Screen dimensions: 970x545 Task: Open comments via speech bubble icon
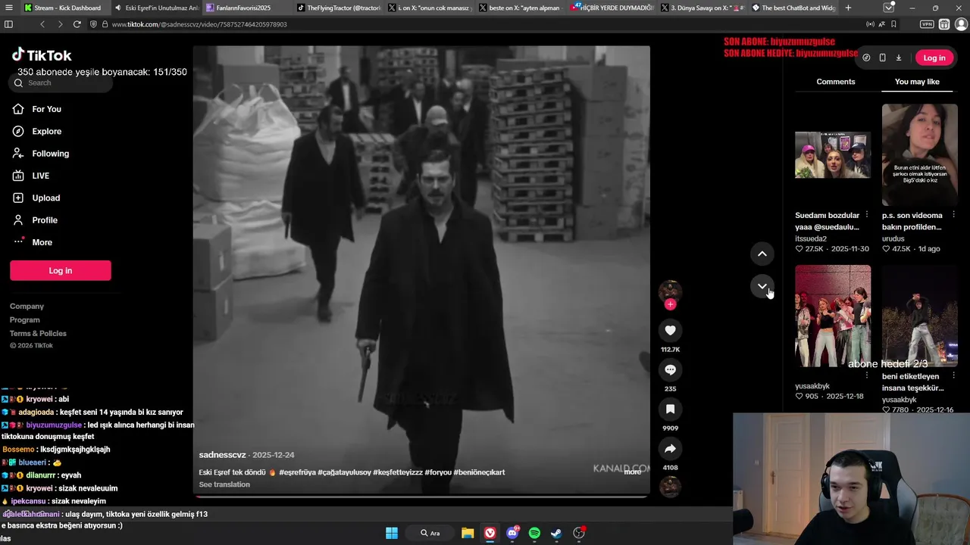point(670,369)
